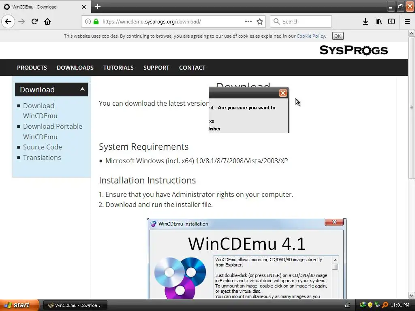The height and width of the screenshot is (311, 415).
Task: Accept cookies with the OK button
Action: coord(338,36)
